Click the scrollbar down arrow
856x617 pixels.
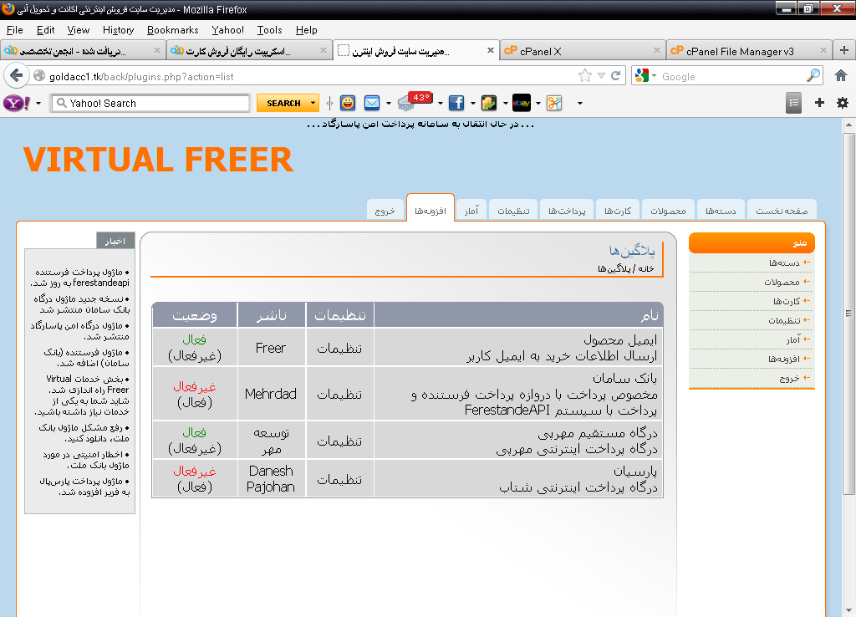tap(848, 610)
